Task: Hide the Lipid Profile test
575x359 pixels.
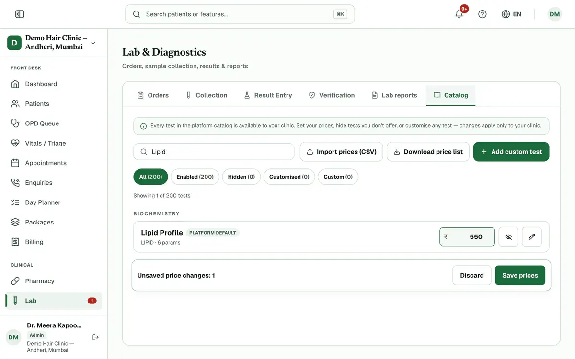Action: (x=508, y=237)
